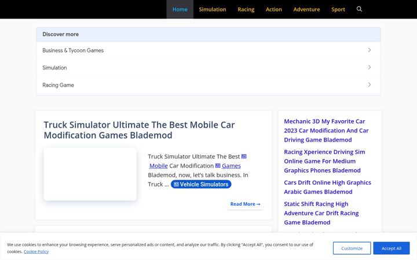
Task: Click the icon before the Mobile link
Action: coord(244,157)
